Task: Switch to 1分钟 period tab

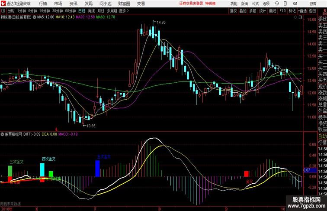Action: [22, 11]
